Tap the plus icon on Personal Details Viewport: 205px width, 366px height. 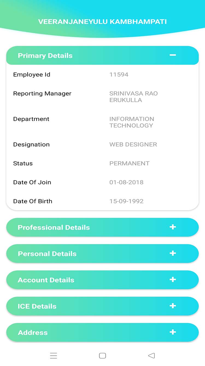pos(172,253)
